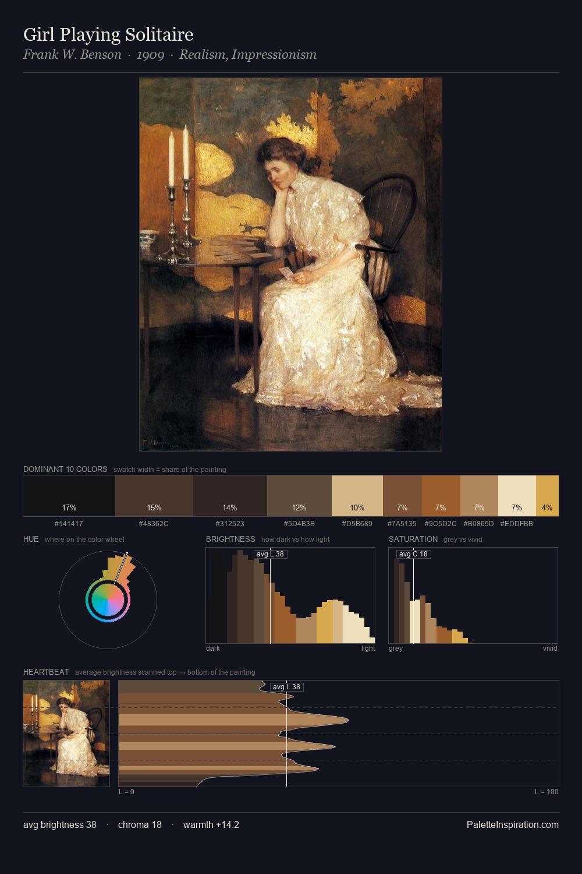Click the hex label #EDDFBB
This screenshot has height=874, width=582.
click(x=517, y=524)
